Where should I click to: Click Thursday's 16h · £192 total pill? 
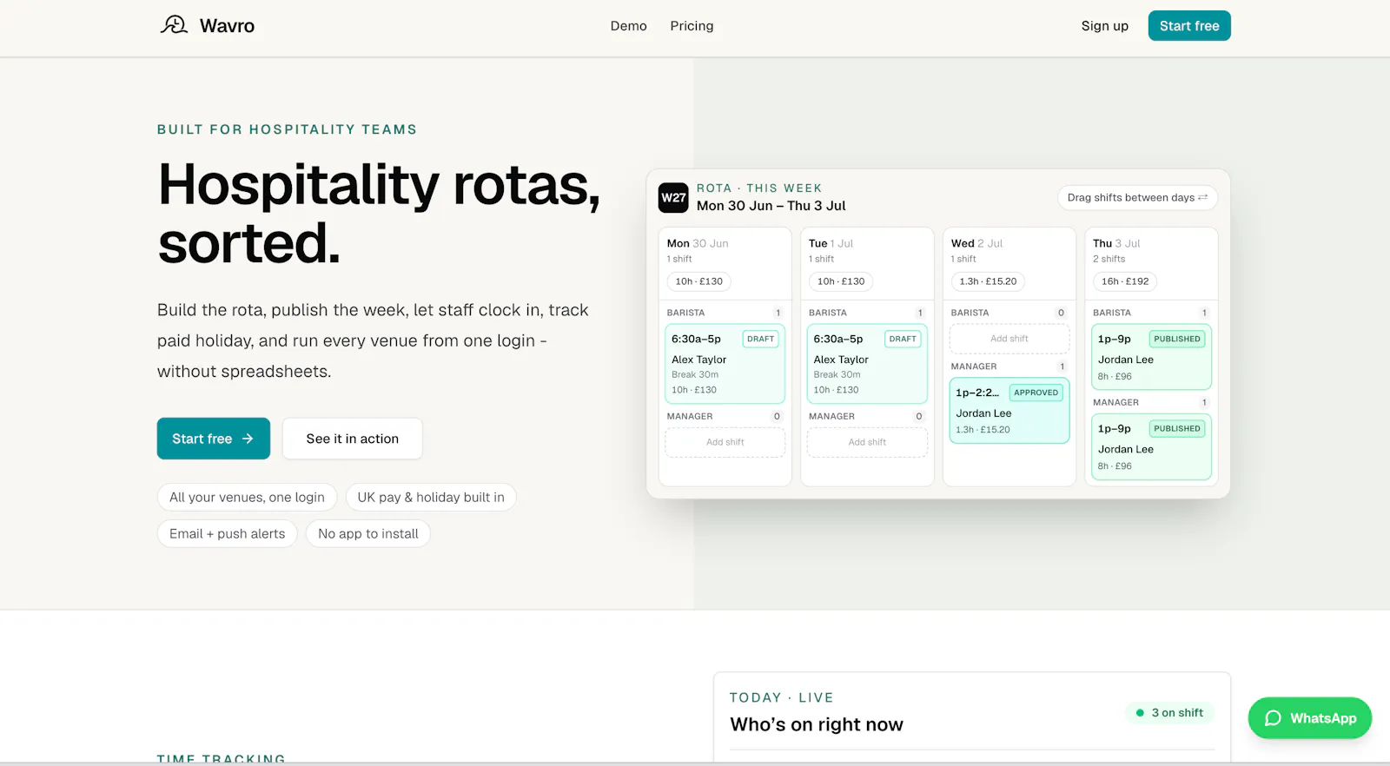(x=1125, y=281)
